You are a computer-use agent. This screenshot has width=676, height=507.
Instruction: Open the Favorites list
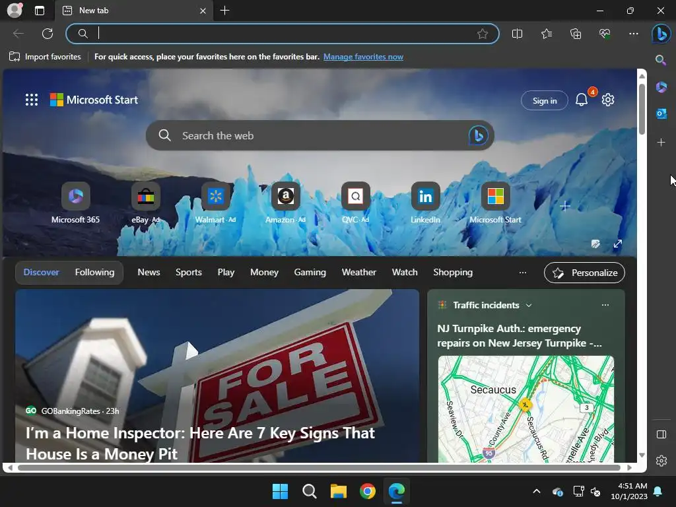point(546,34)
